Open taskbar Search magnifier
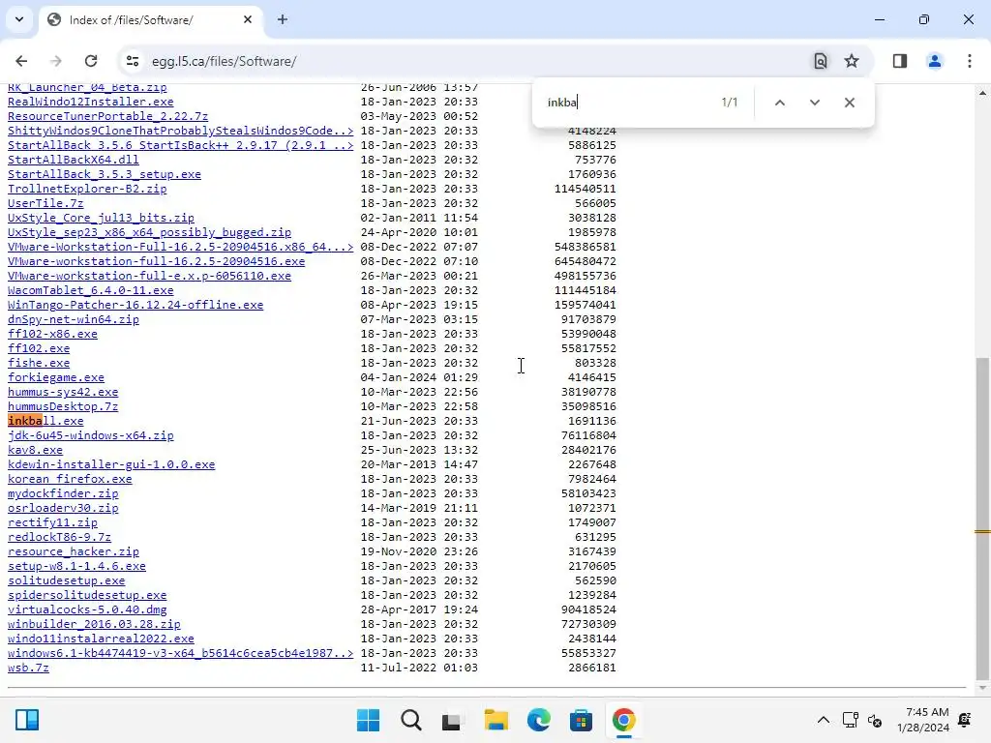Viewport: 991px width, 743px height. [410, 720]
